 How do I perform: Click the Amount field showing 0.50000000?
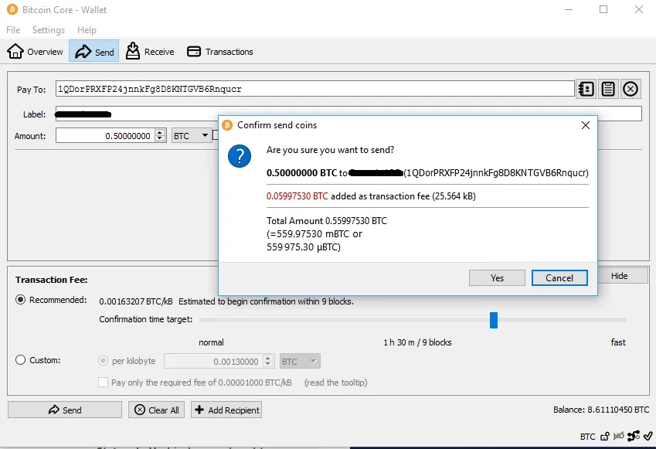(x=110, y=135)
